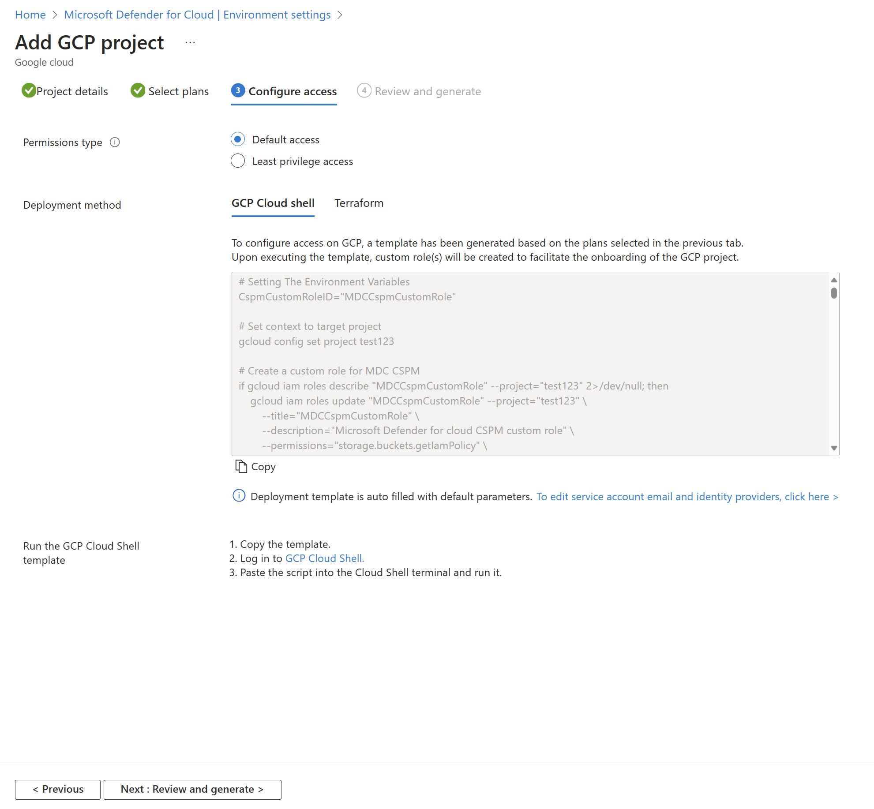
Task: Select the GCP Cloud shell tab
Action: tap(273, 203)
